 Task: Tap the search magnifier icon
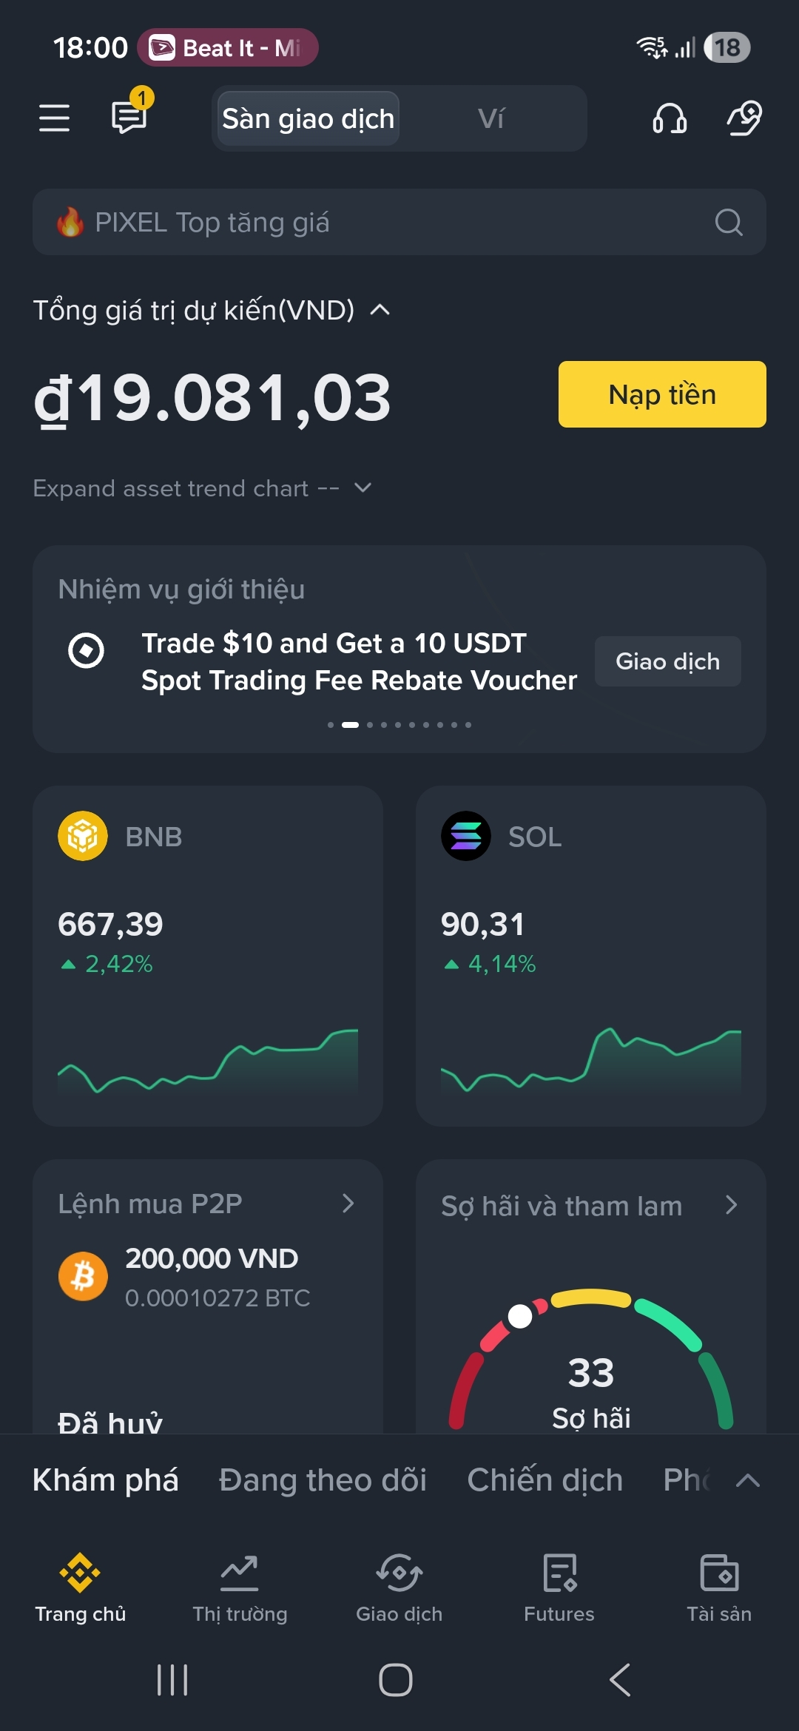(x=729, y=222)
